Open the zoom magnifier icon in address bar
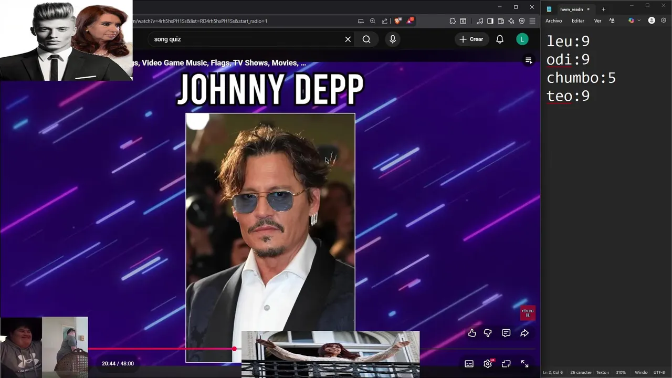 [x=373, y=21]
